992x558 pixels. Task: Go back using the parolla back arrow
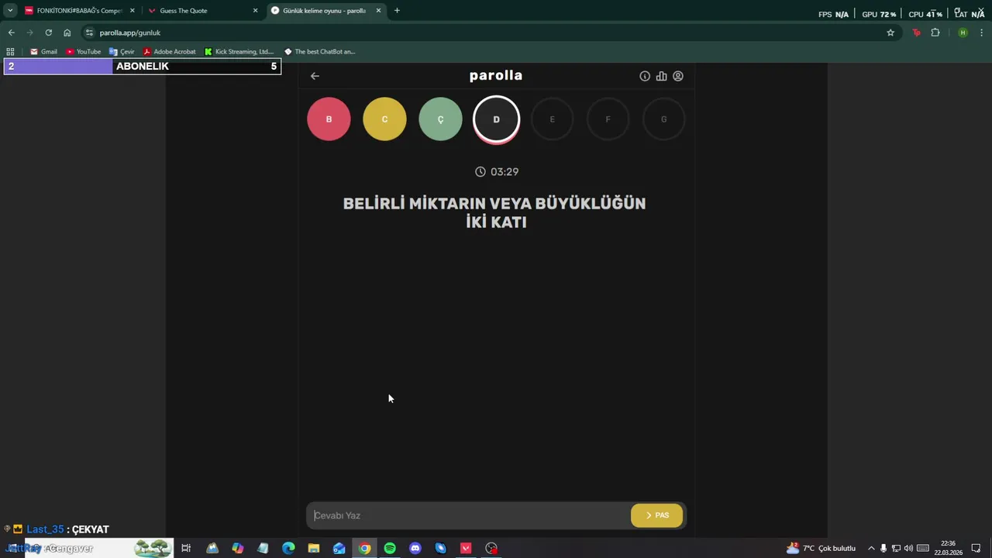tap(315, 76)
